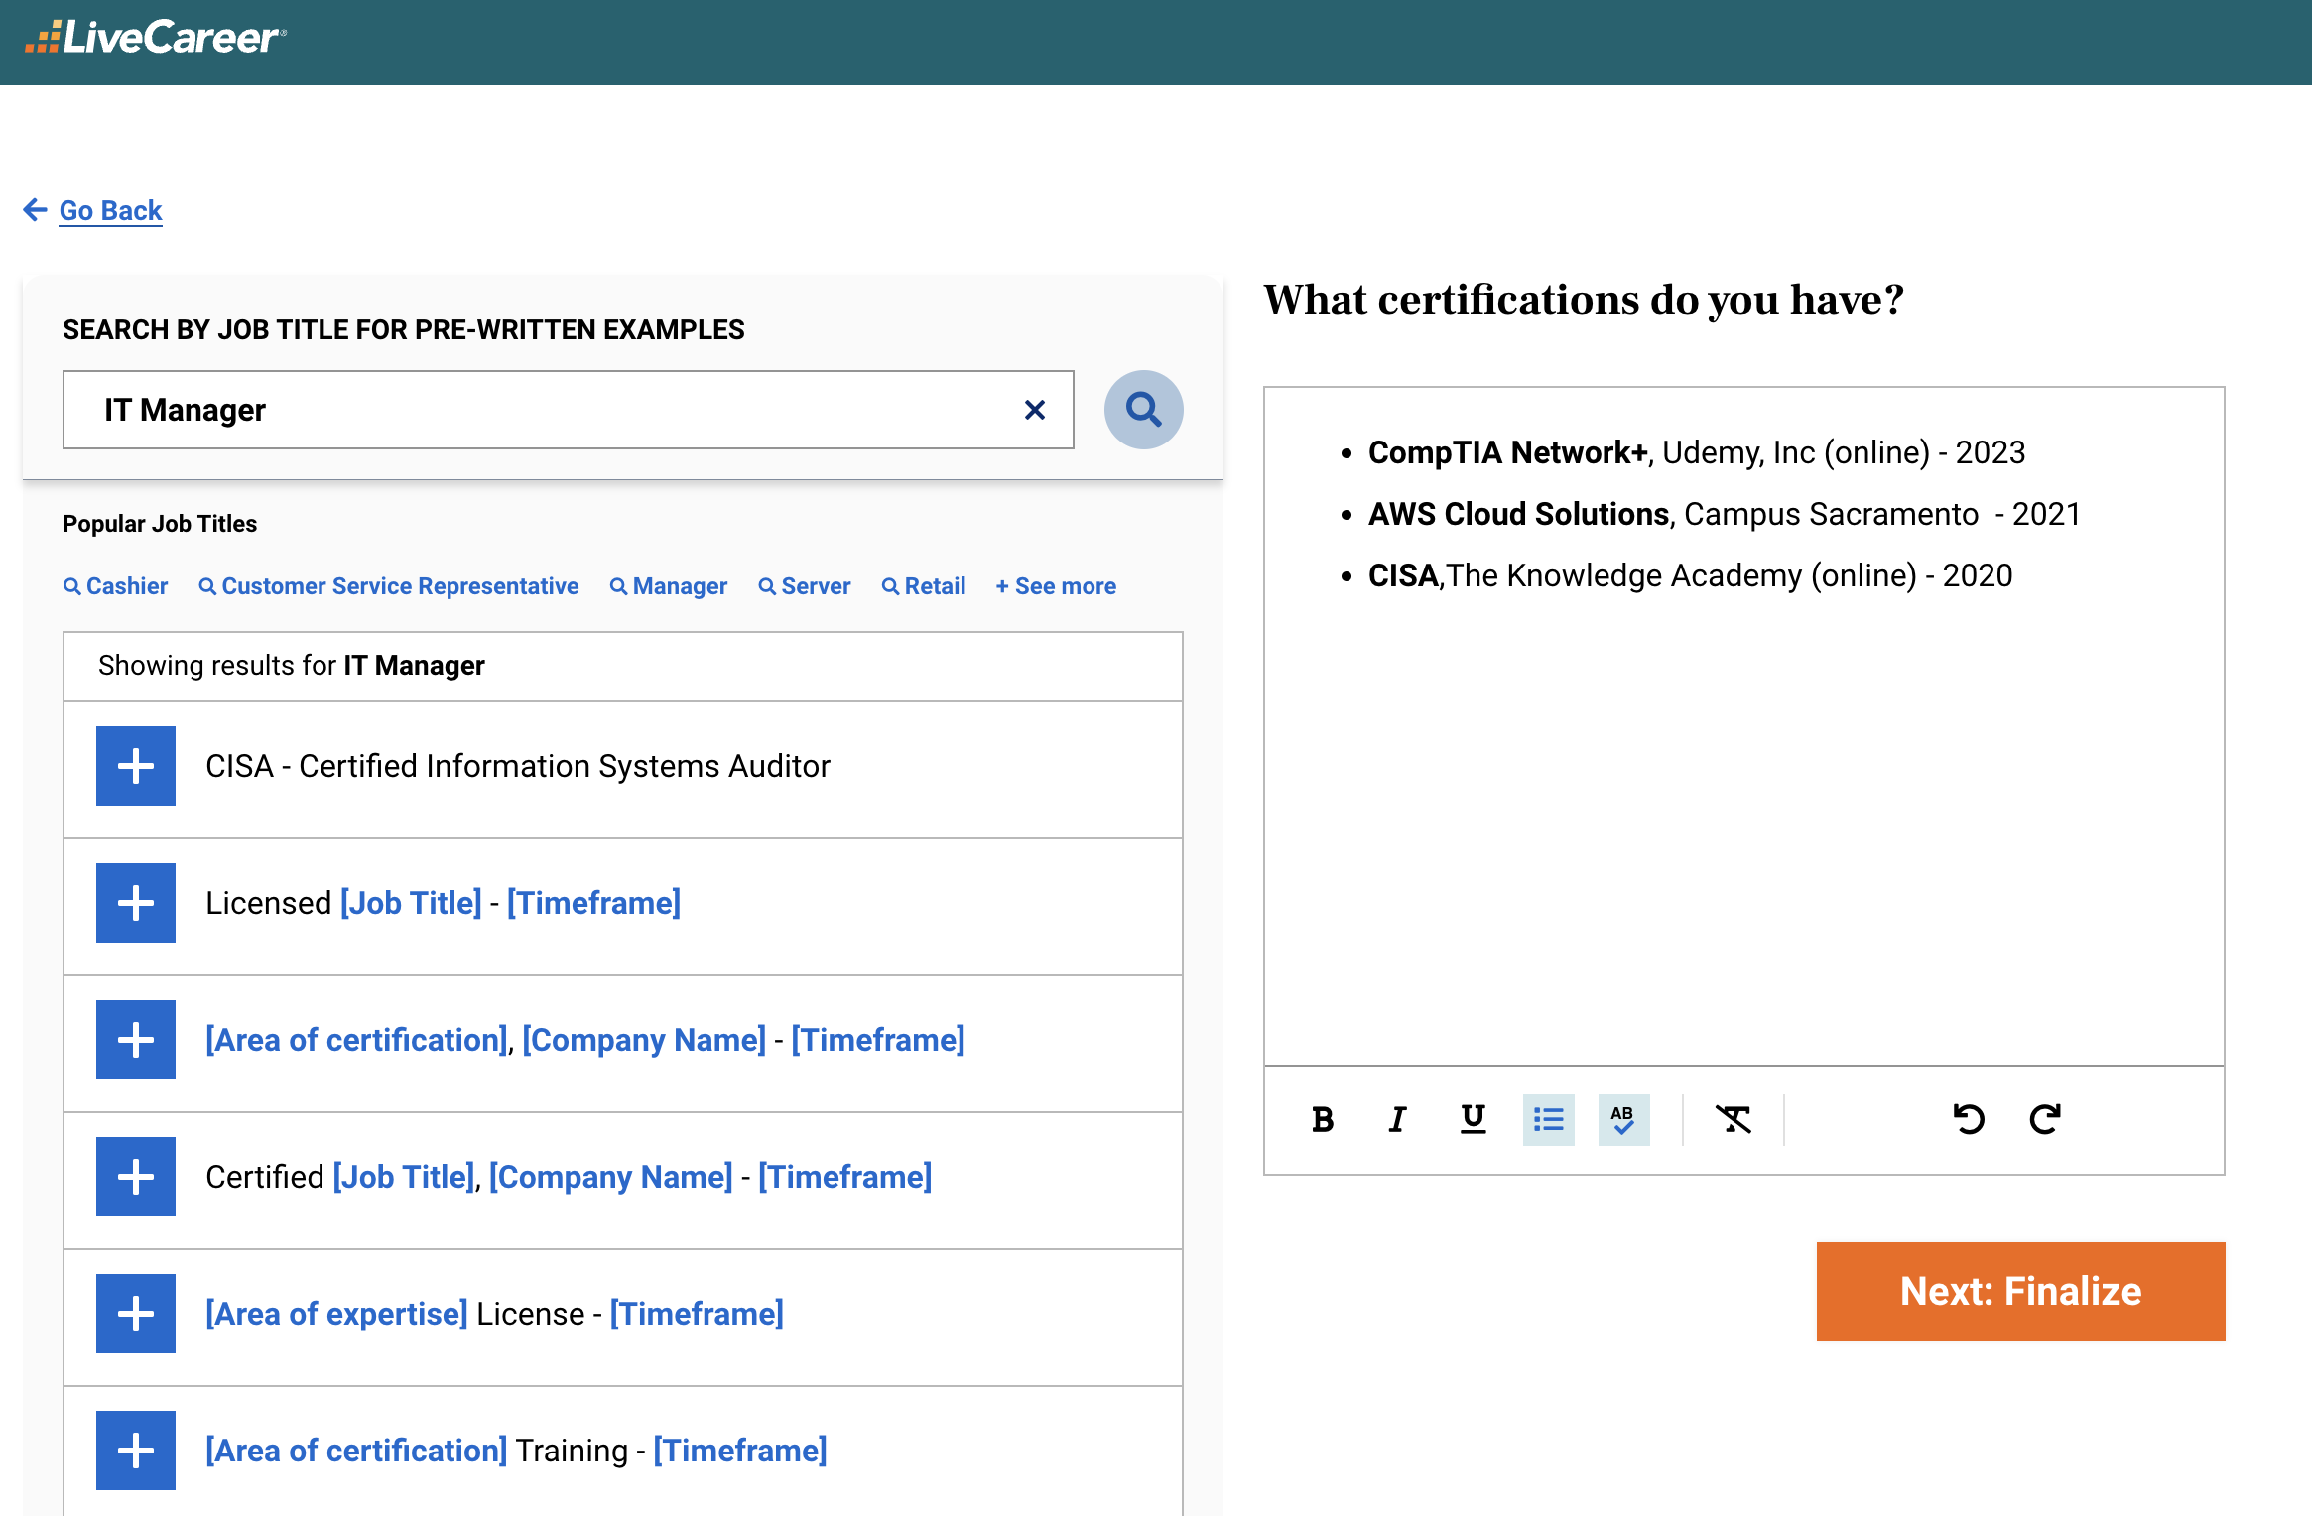The height and width of the screenshot is (1516, 2312).
Task: Run the job title search
Action: 1143,409
